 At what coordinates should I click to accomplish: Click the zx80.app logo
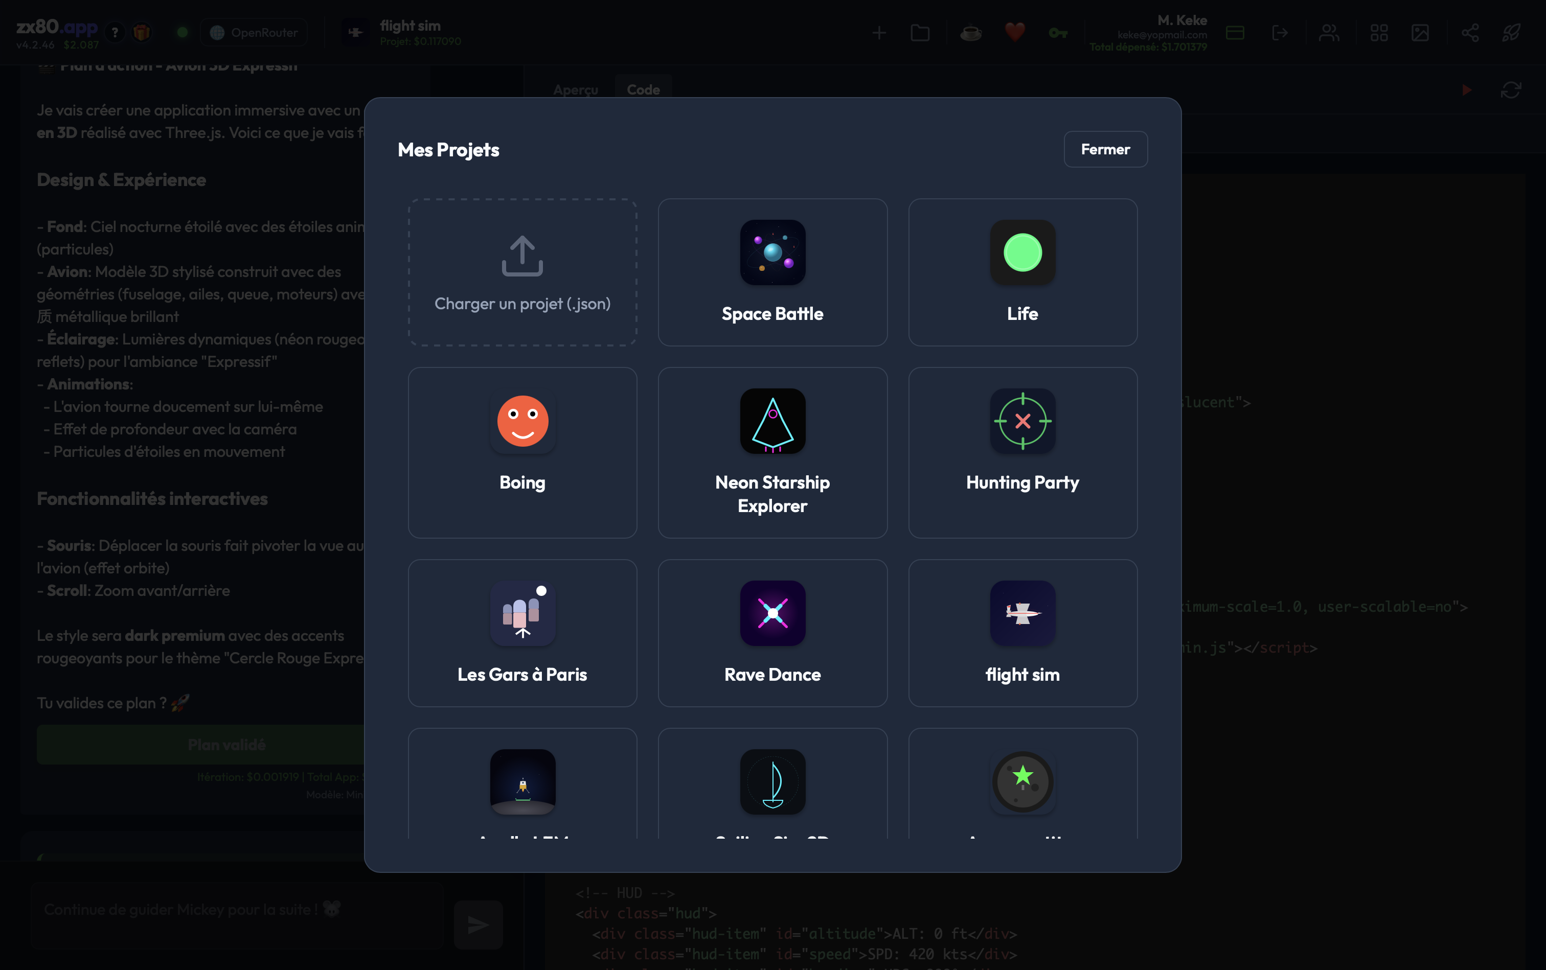point(57,27)
